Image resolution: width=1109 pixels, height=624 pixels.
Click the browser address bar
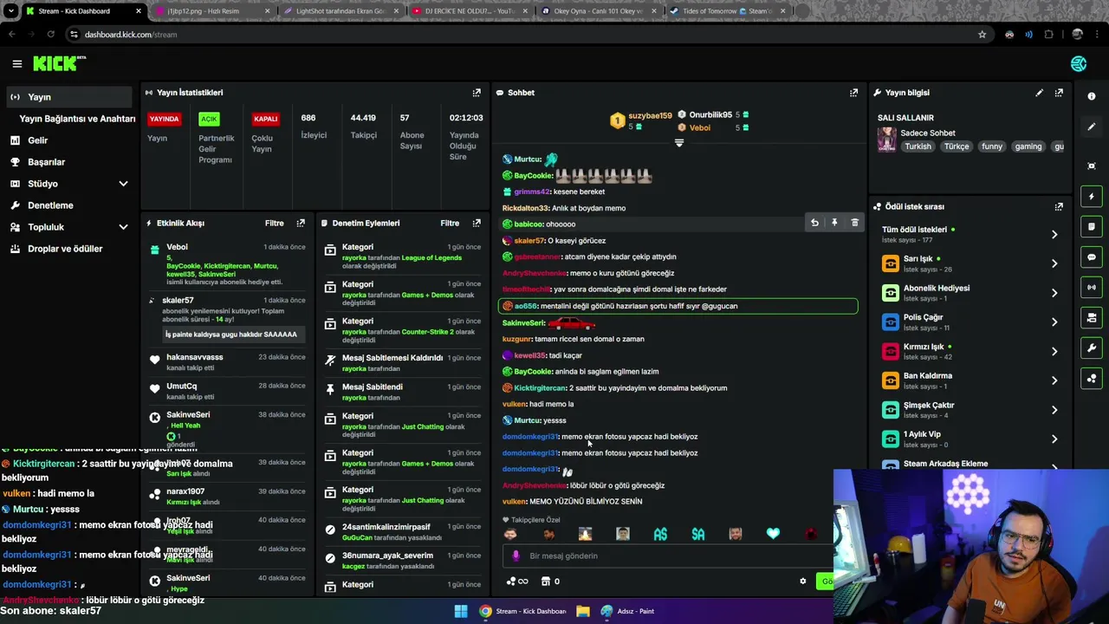(x=520, y=35)
